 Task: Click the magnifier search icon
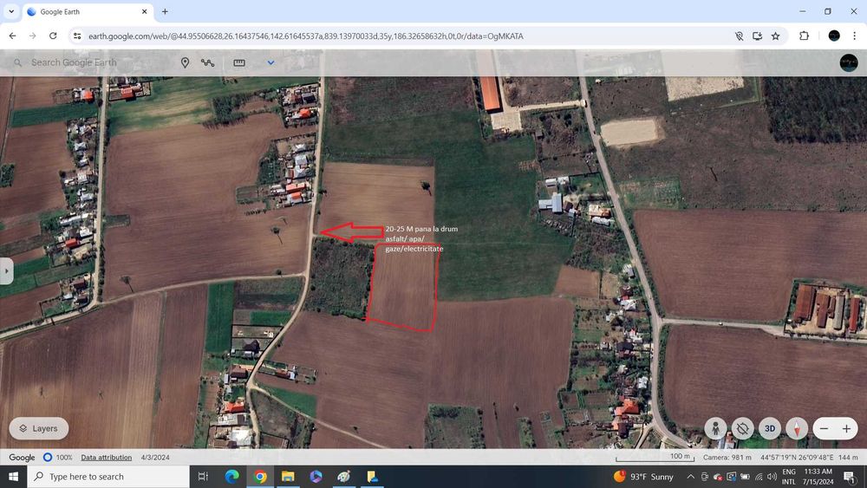pyautogui.click(x=17, y=63)
